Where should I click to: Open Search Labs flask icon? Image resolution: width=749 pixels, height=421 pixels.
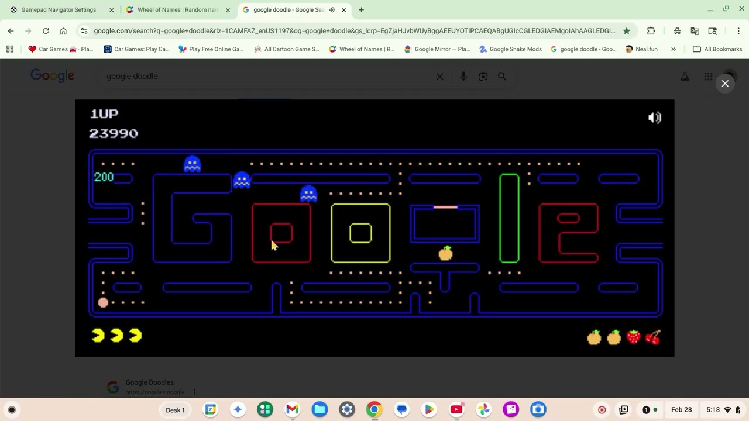(x=685, y=76)
